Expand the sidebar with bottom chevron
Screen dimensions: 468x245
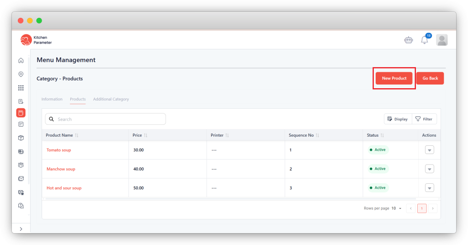tap(21, 229)
